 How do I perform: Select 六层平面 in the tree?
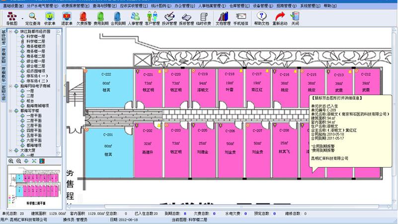click(34, 140)
